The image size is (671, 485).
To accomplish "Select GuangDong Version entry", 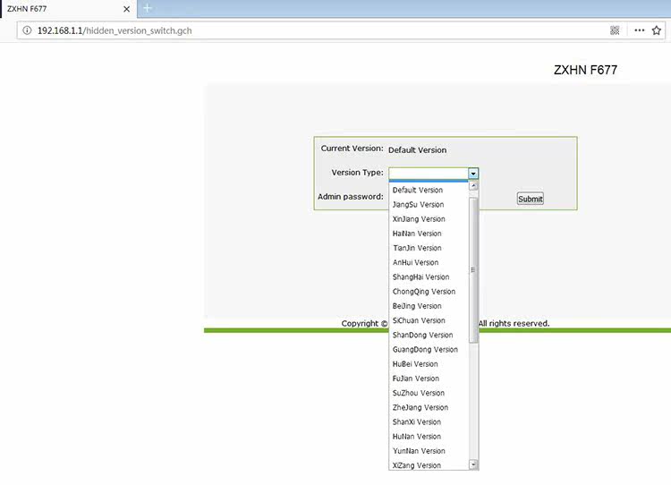I will pos(429,350).
